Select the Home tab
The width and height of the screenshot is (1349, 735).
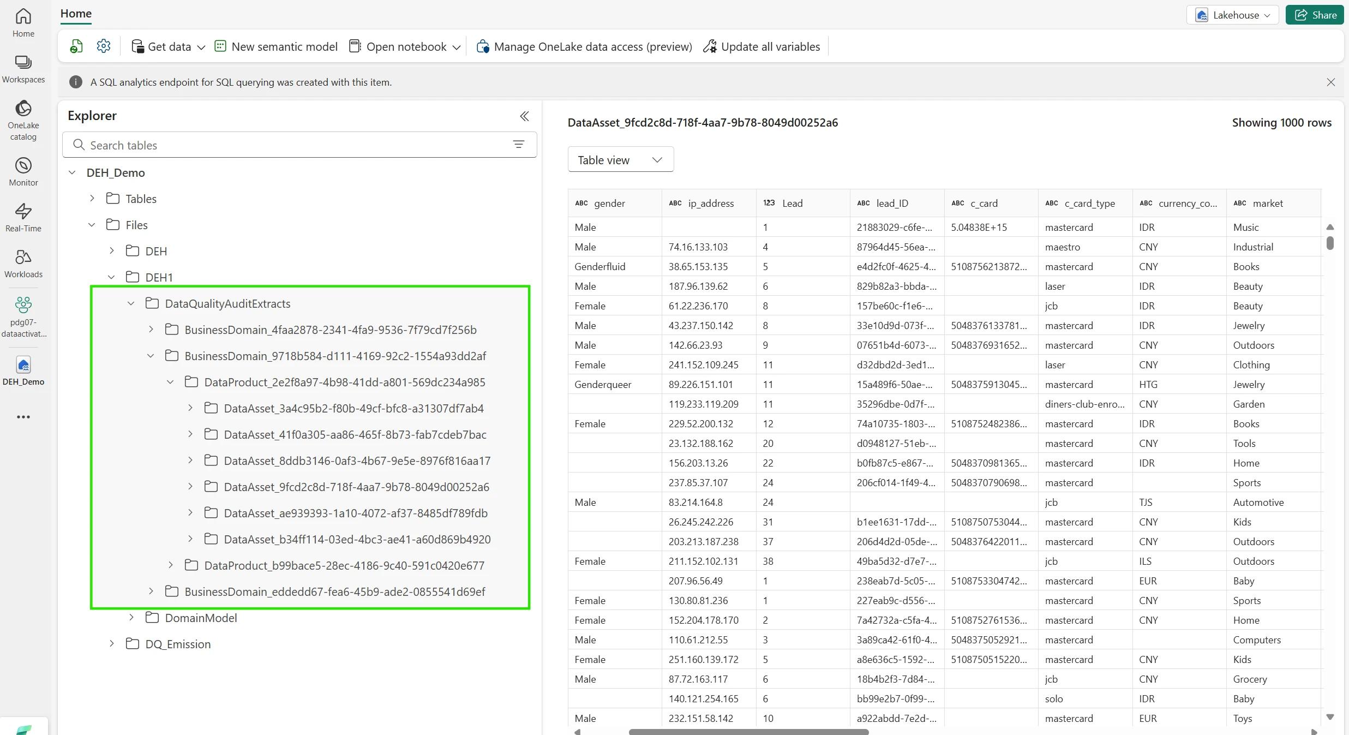coord(76,14)
